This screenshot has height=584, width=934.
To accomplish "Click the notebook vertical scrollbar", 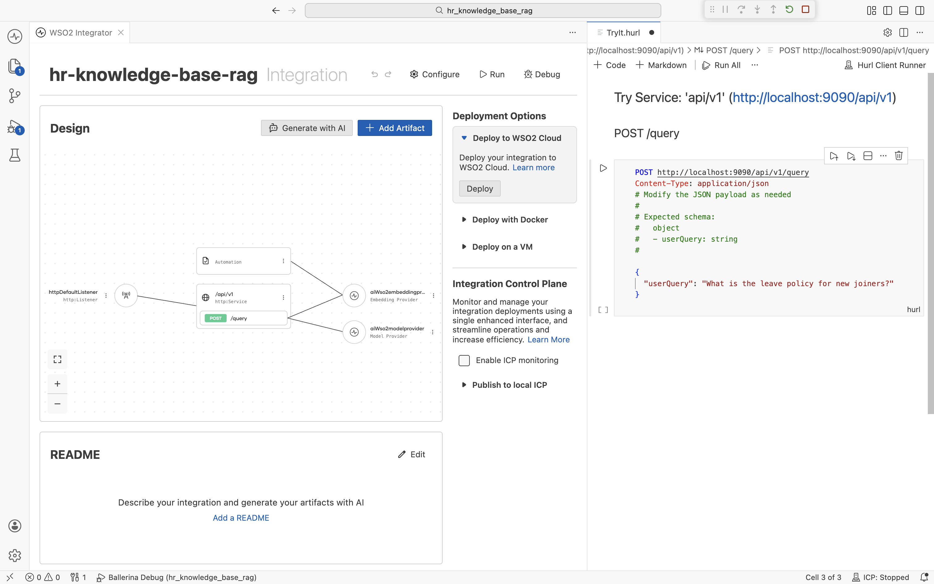I will point(931,243).
